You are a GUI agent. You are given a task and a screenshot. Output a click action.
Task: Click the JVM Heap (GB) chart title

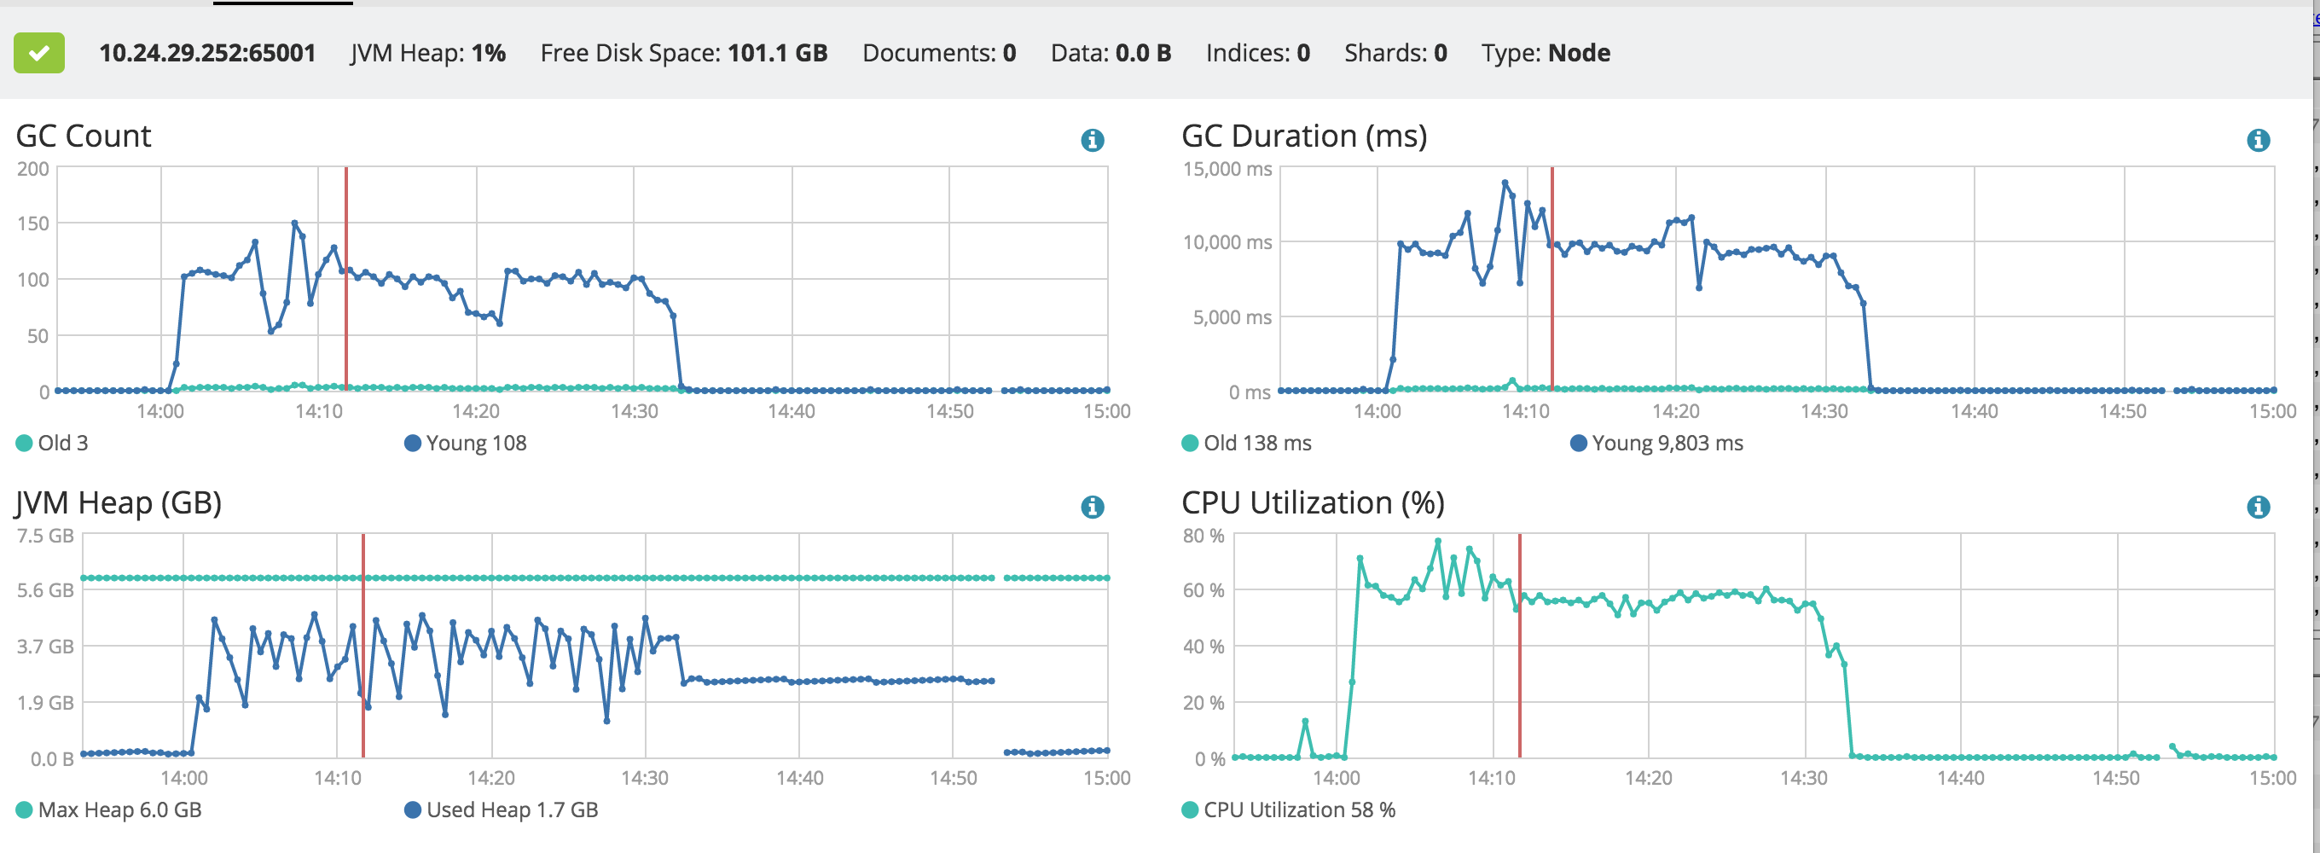118,502
